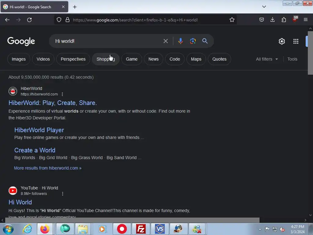
Task: Open more options for HiberWorld result
Action: tap(62, 94)
